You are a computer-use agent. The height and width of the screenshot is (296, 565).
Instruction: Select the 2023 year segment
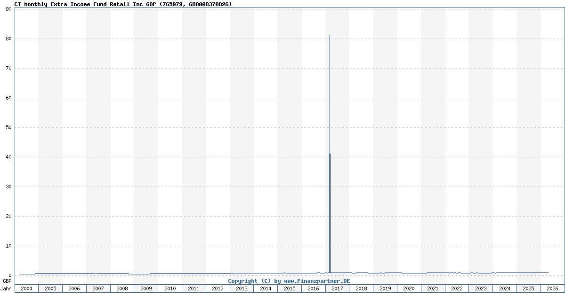click(x=481, y=288)
